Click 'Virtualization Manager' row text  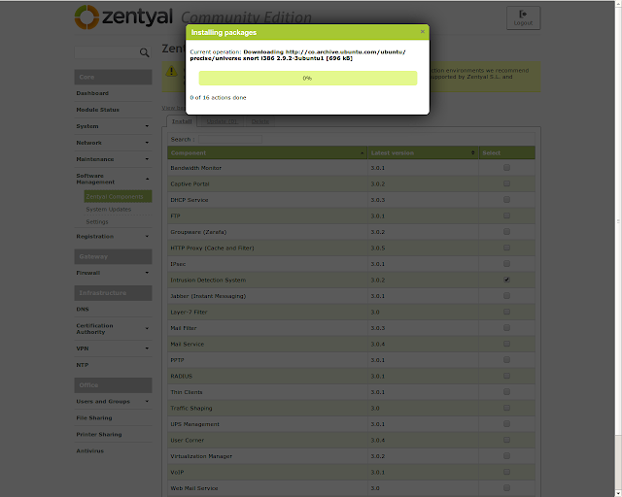[201, 456]
